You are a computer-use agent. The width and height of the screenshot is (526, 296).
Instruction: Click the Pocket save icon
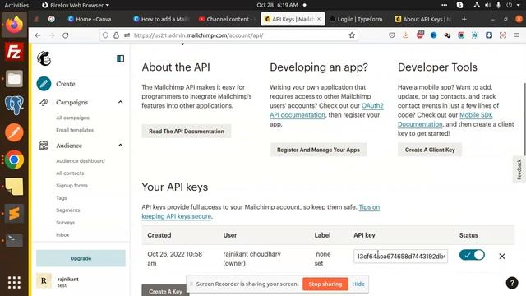point(392,35)
